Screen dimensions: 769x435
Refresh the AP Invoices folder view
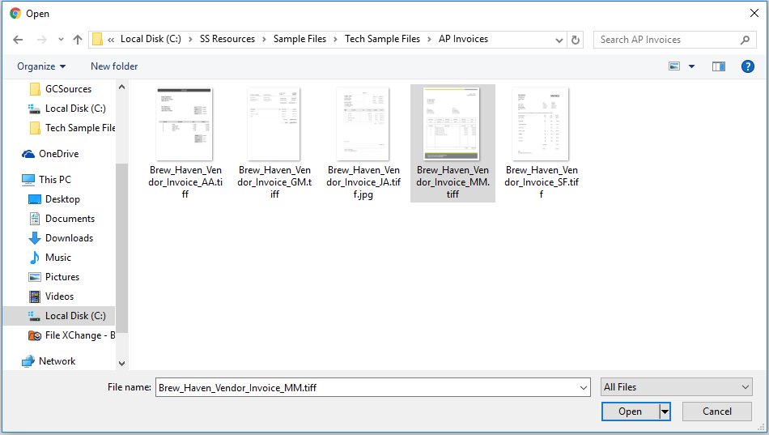pyautogui.click(x=576, y=40)
